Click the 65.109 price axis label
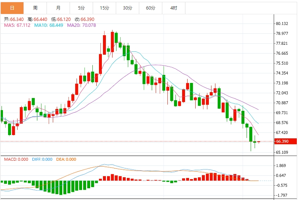Image resolution: width=299 pixels, height=200 pixels. pos(282,152)
